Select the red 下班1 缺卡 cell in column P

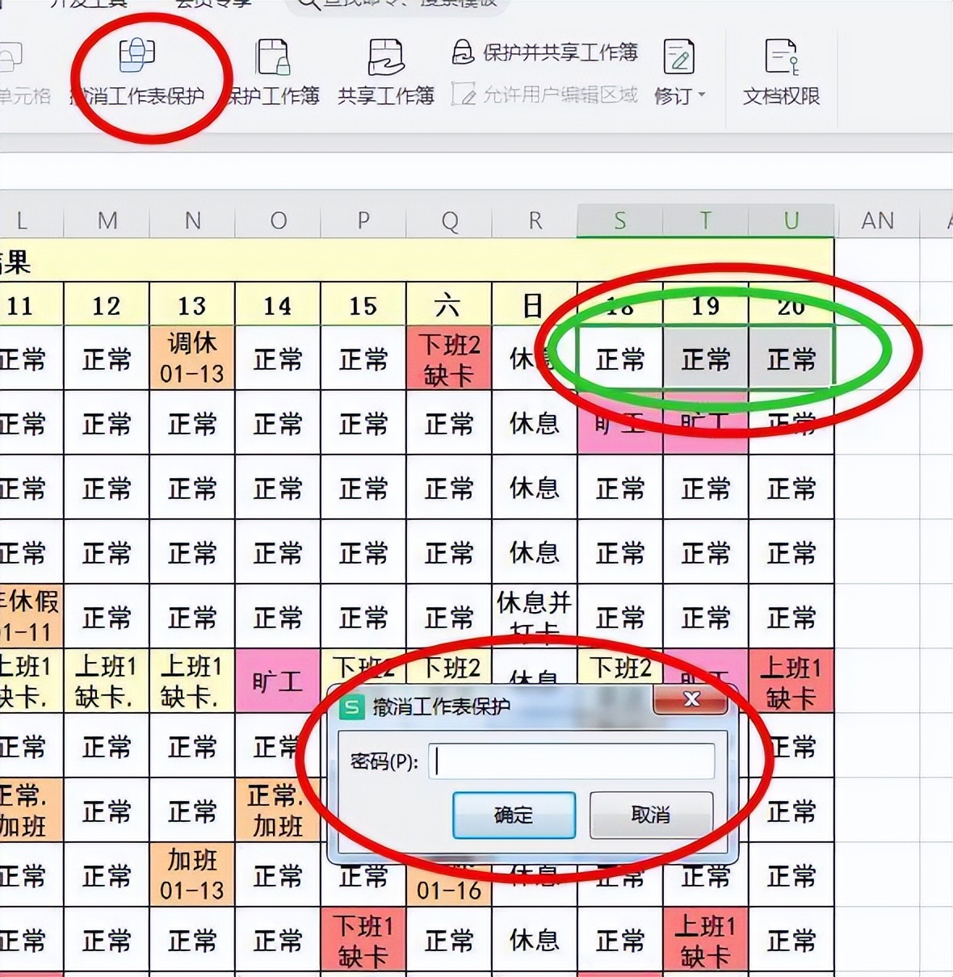(363, 939)
